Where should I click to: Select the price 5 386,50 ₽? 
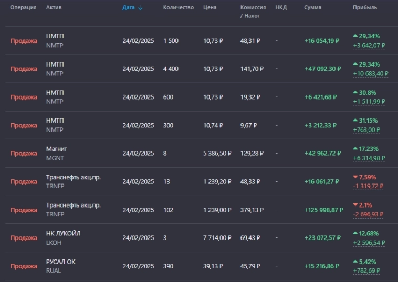(217, 154)
